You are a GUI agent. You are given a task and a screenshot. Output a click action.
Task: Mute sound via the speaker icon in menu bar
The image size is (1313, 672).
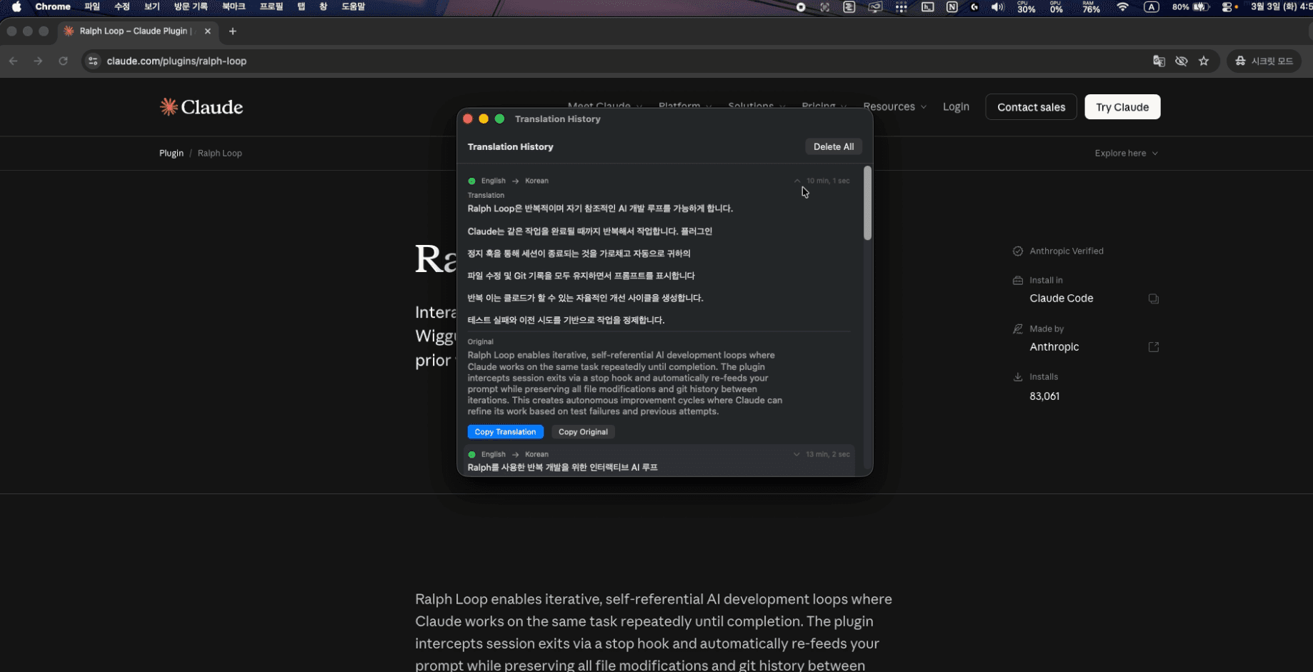[998, 6]
